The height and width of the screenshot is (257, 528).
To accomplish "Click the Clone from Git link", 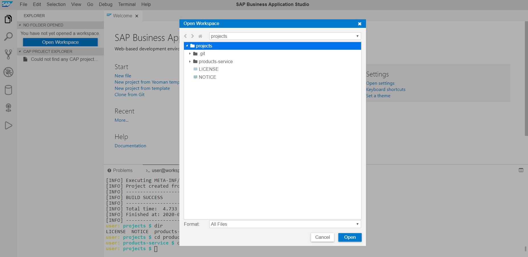I will [x=130, y=94].
